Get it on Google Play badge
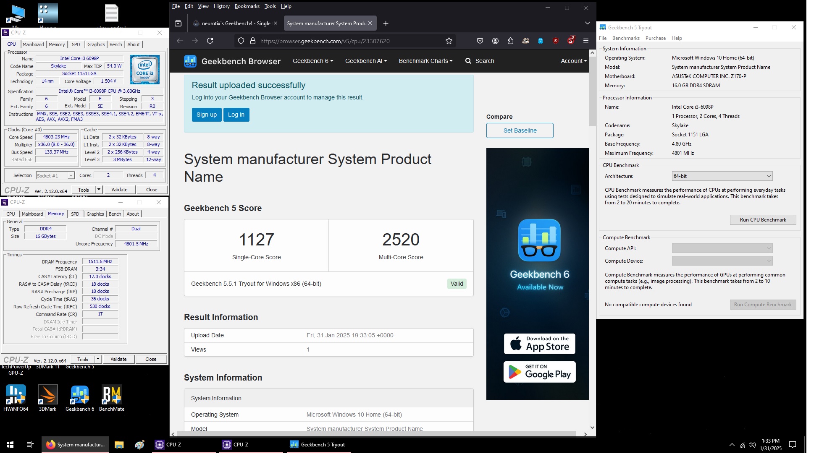Image resolution: width=840 pixels, height=472 pixels. click(x=540, y=372)
